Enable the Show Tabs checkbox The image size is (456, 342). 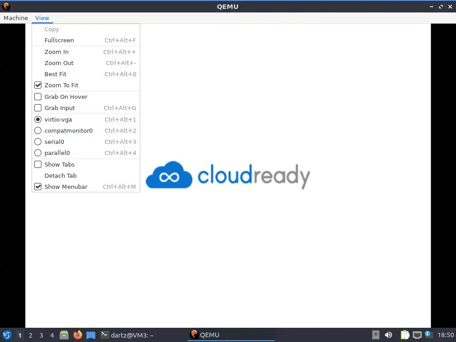(x=38, y=164)
